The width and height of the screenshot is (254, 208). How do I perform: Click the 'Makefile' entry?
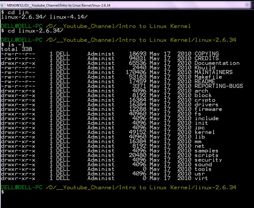tap(208, 77)
